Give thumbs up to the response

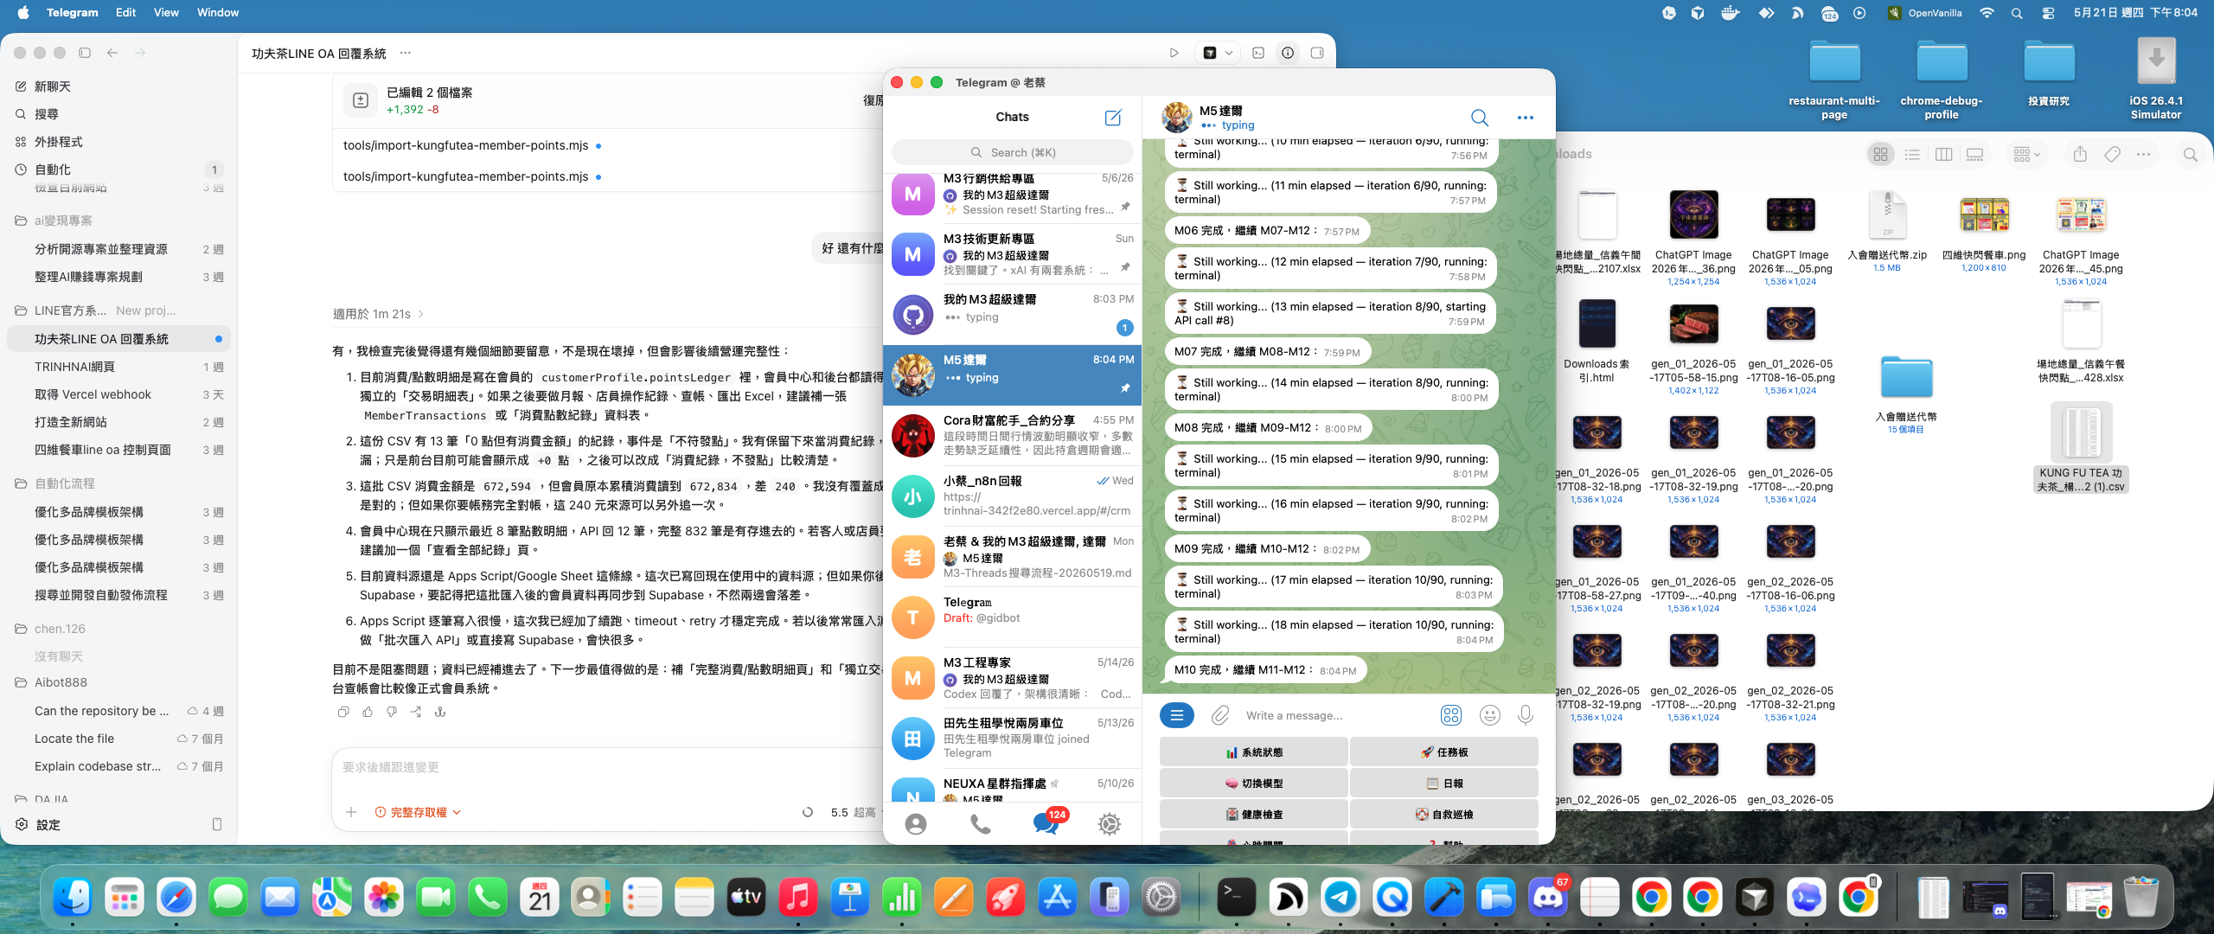(368, 712)
